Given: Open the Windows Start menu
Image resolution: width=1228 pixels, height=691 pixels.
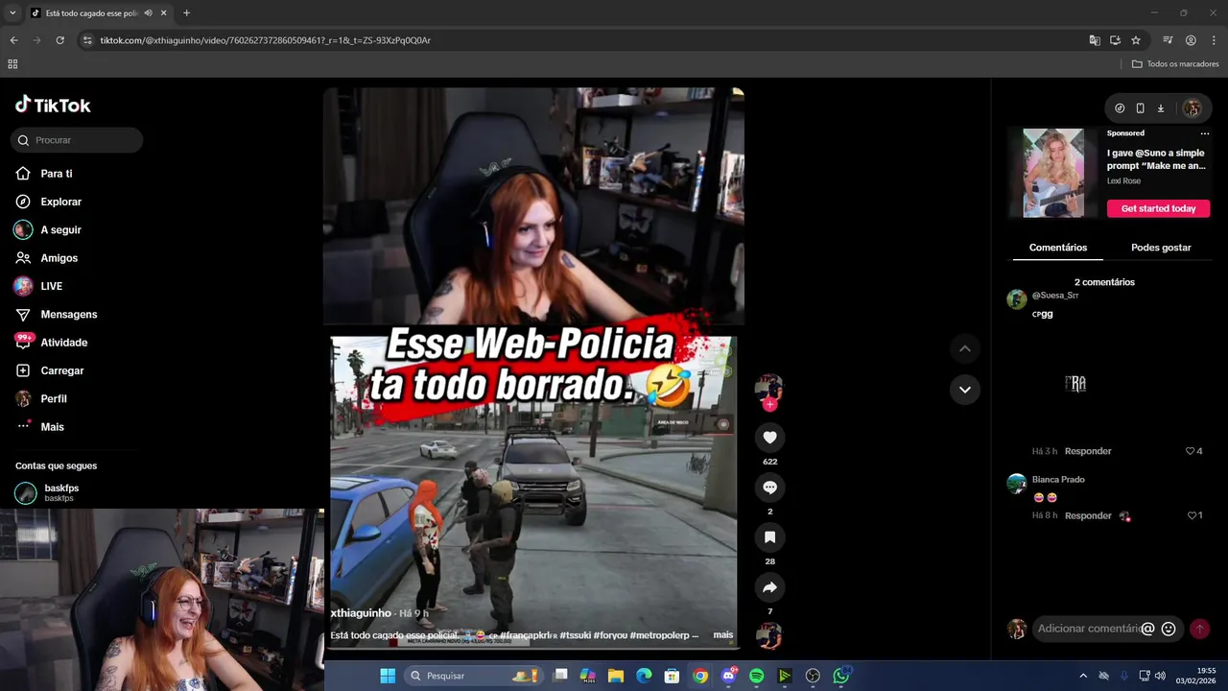Looking at the screenshot, I should (x=388, y=676).
